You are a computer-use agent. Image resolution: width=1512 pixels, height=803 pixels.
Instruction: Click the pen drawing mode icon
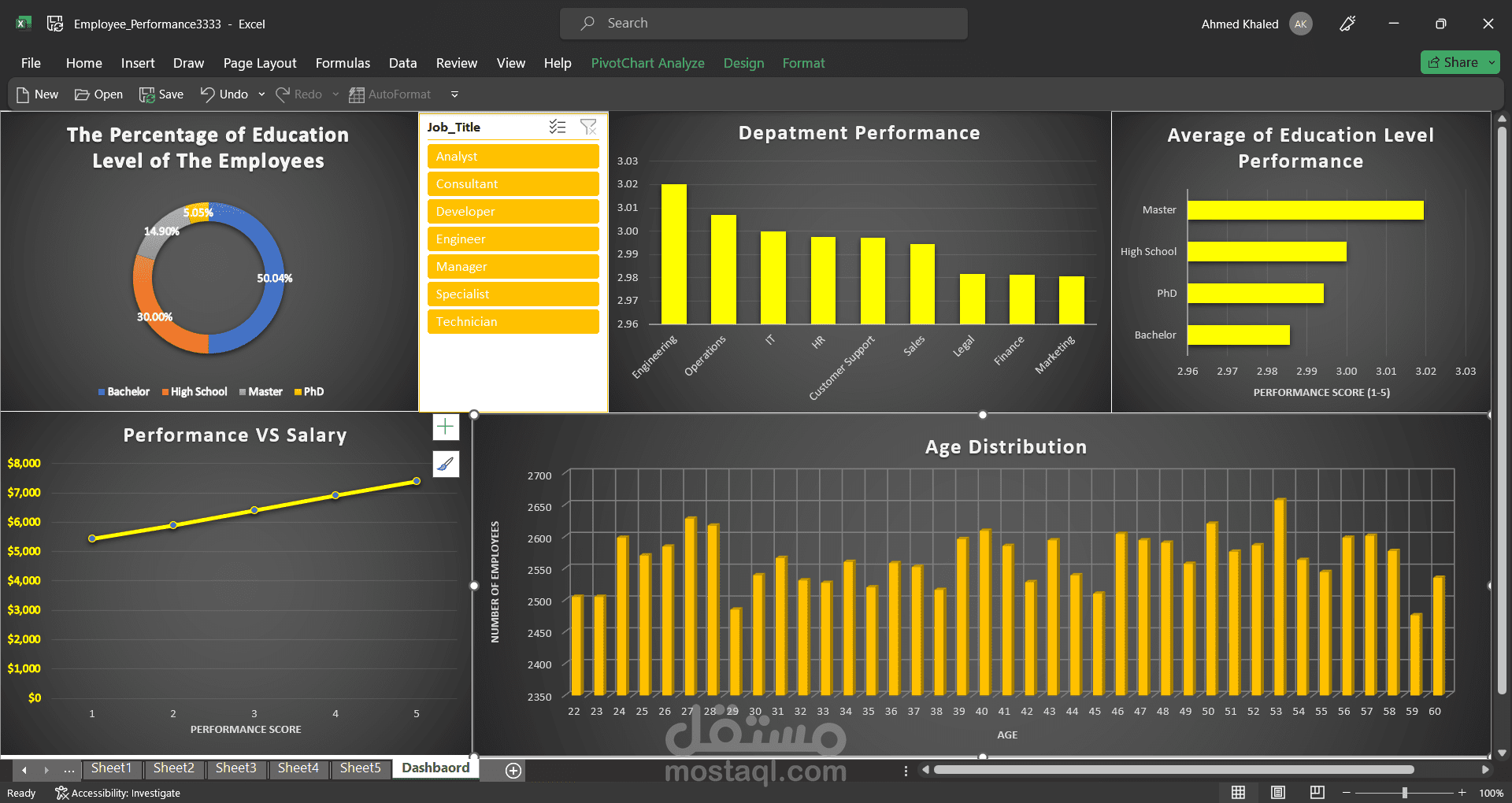[x=1347, y=24]
